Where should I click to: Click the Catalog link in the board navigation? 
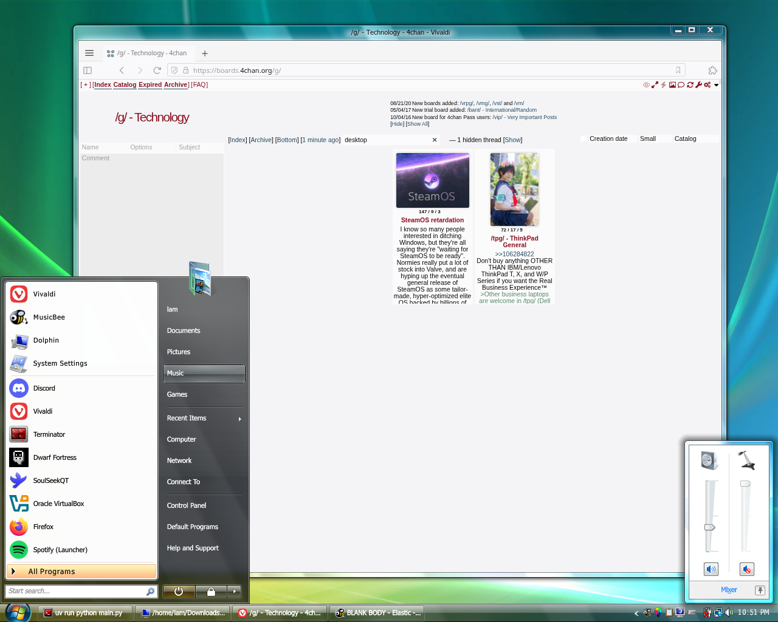click(125, 85)
